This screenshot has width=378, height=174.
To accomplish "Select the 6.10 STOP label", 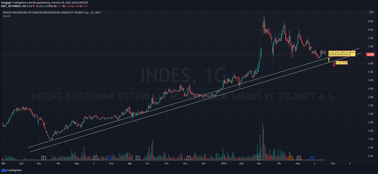I will [x=342, y=63].
